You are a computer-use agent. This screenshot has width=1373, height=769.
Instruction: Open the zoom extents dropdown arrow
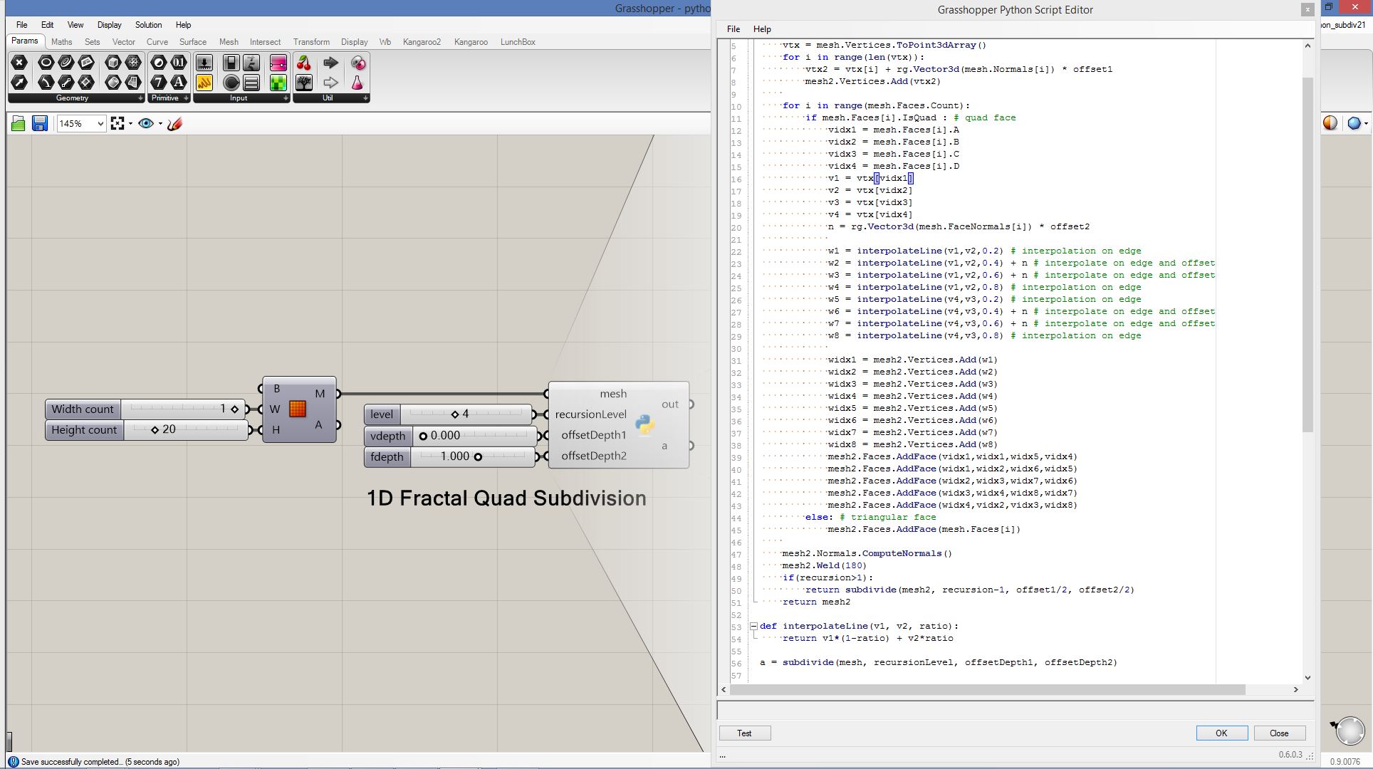pos(130,124)
